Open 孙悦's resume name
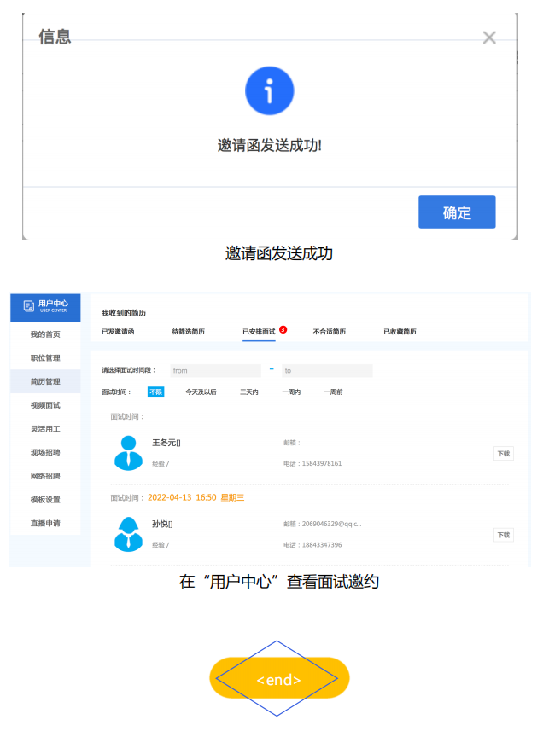 click(162, 524)
